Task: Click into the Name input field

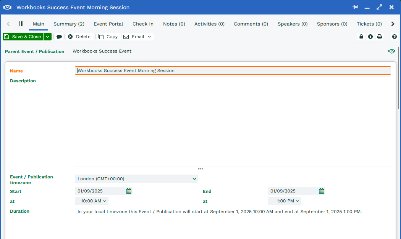Action: pyautogui.click(x=233, y=71)
